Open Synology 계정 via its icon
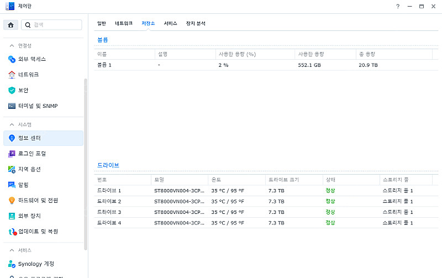The height and width of the screenshot is (278, 442). click(12, 264)
